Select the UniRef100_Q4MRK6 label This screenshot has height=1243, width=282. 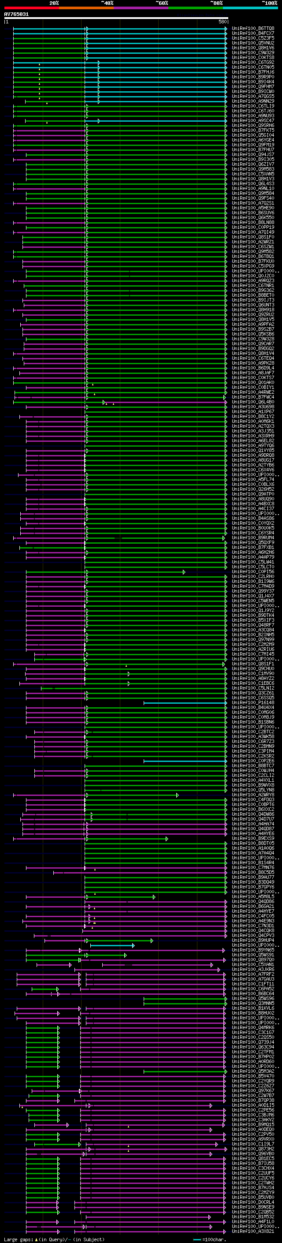pos(253,1027)
